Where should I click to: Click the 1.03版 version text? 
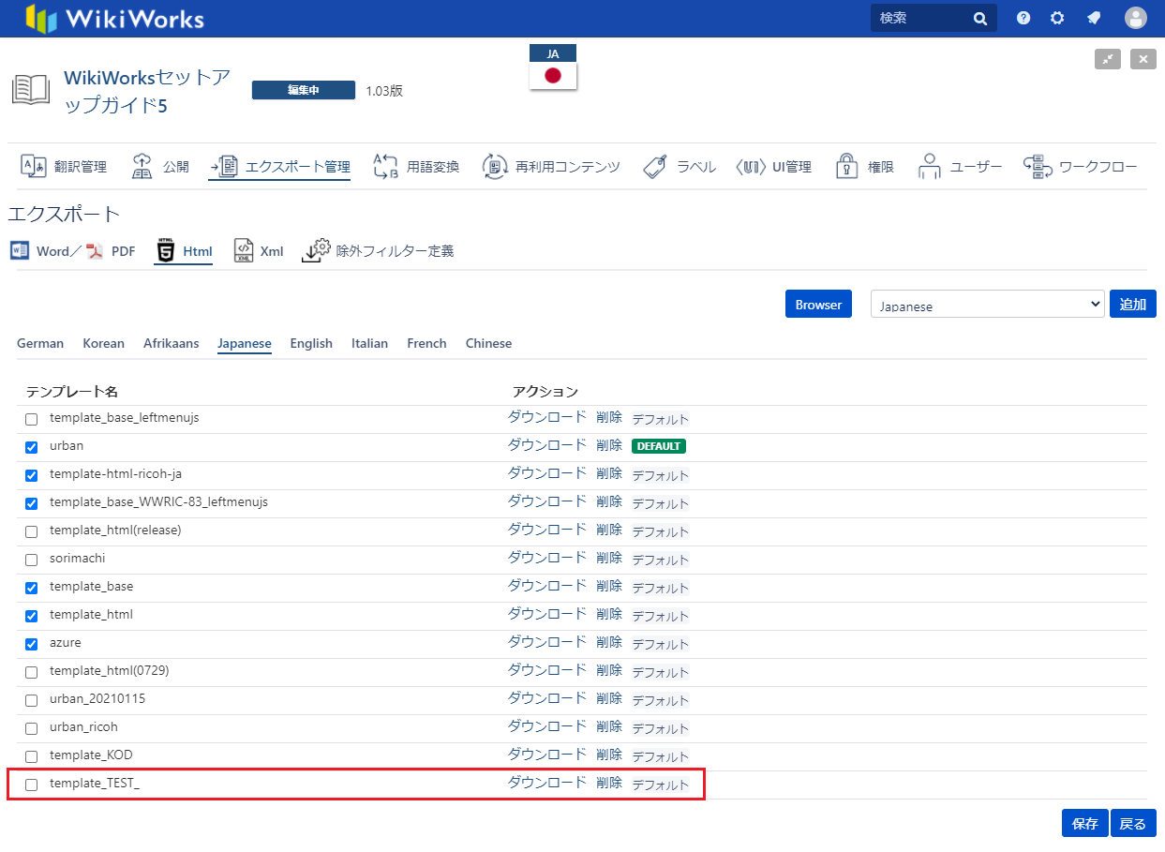[384, 91]
